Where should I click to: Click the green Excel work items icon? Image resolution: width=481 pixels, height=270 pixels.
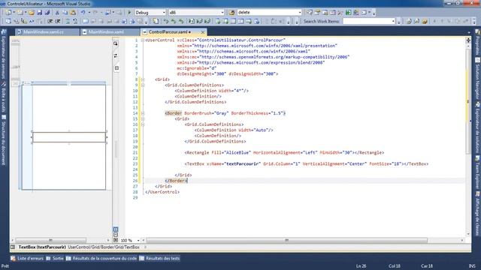(x=348, y=13)
